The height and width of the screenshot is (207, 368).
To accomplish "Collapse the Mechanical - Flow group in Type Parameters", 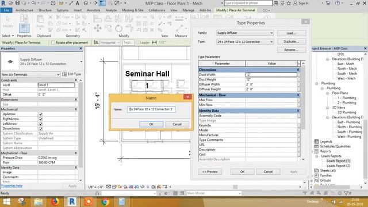I will point(298,95).
